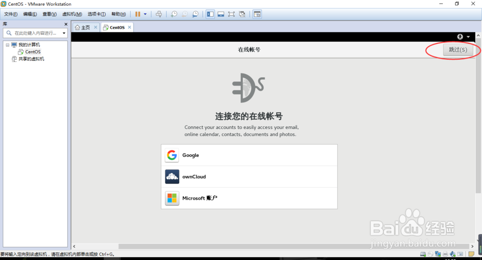Open the 帮助(H) menu

point(119,14)
